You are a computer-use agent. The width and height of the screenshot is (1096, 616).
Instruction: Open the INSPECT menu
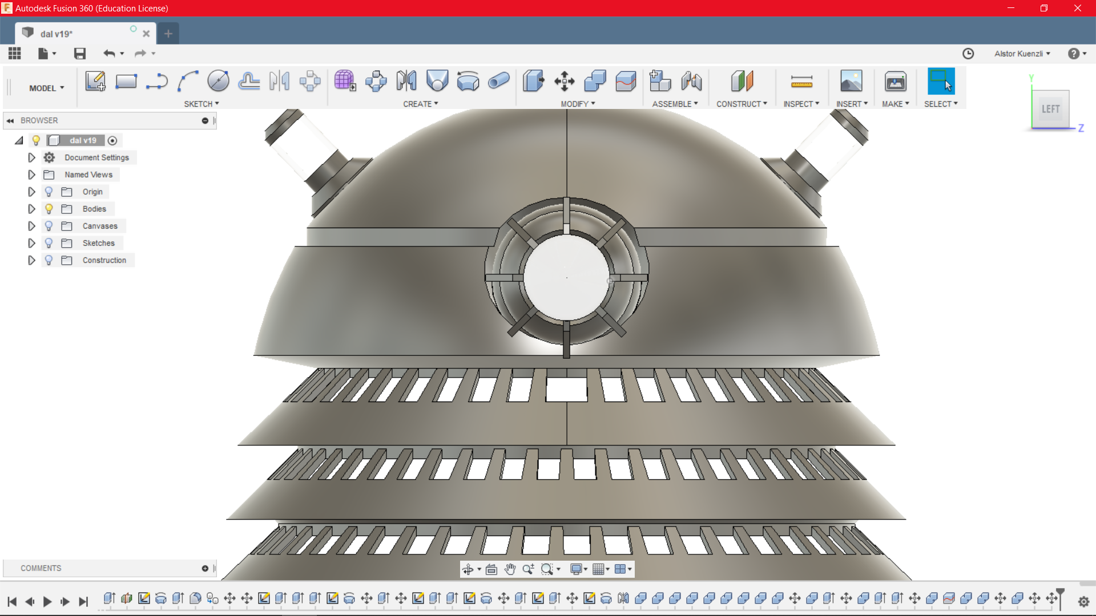(801, 104)
